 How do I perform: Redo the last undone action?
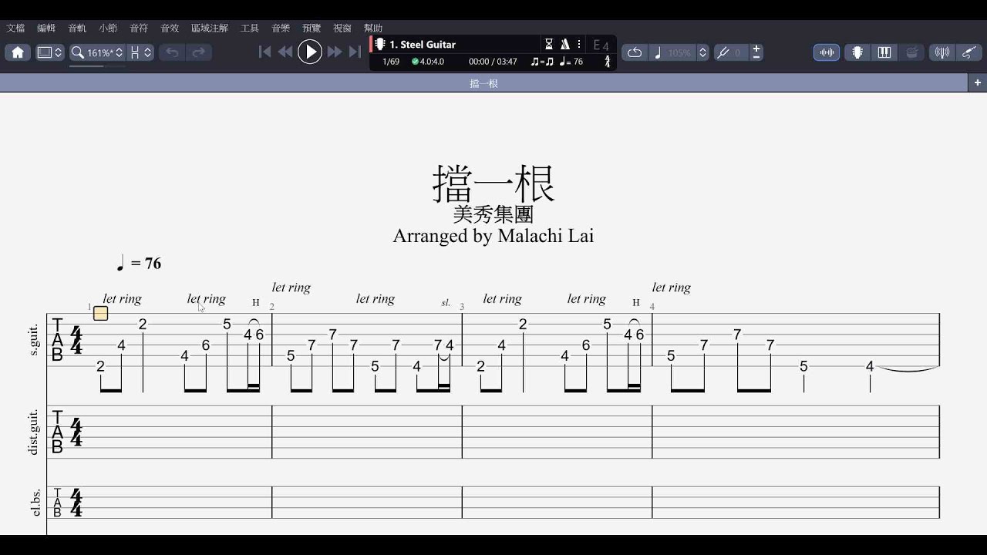coord(198,52)
